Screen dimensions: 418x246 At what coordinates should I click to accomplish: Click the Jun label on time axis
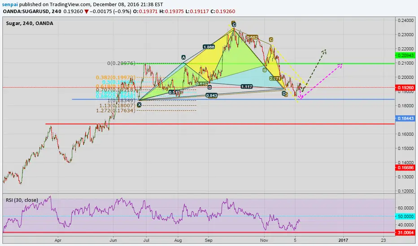coord(113,240)
